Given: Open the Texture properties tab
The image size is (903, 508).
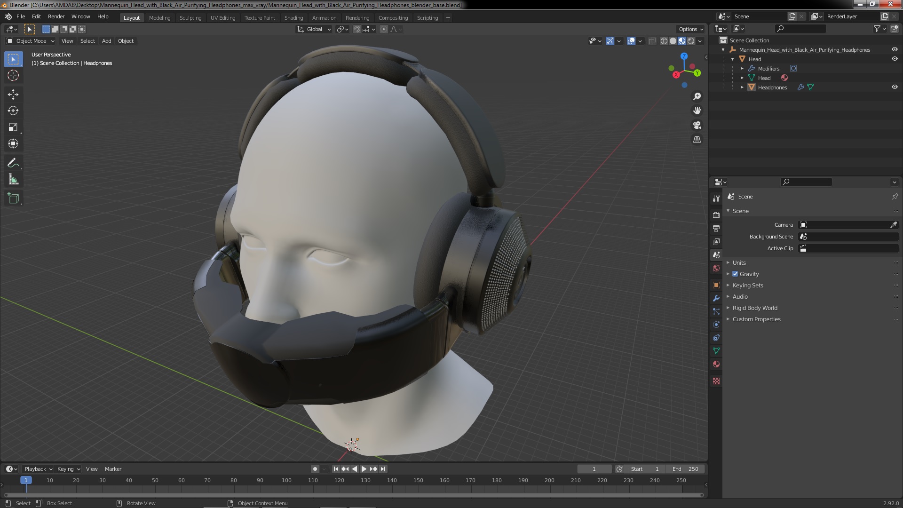Looking at the screenshot, I should coord(716,381).
